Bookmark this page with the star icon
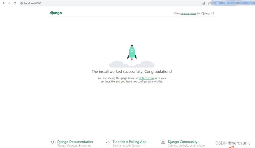The height and width of the screenshot is (148, 255). (x=209, y=4)
